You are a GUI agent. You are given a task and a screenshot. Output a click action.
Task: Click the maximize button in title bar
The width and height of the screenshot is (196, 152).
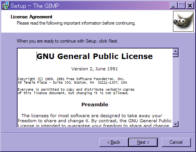[x=182, y=5]
